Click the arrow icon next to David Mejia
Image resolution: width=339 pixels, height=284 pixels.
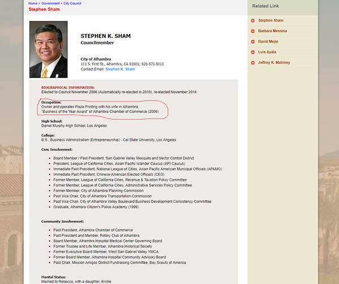coord(253,41)
